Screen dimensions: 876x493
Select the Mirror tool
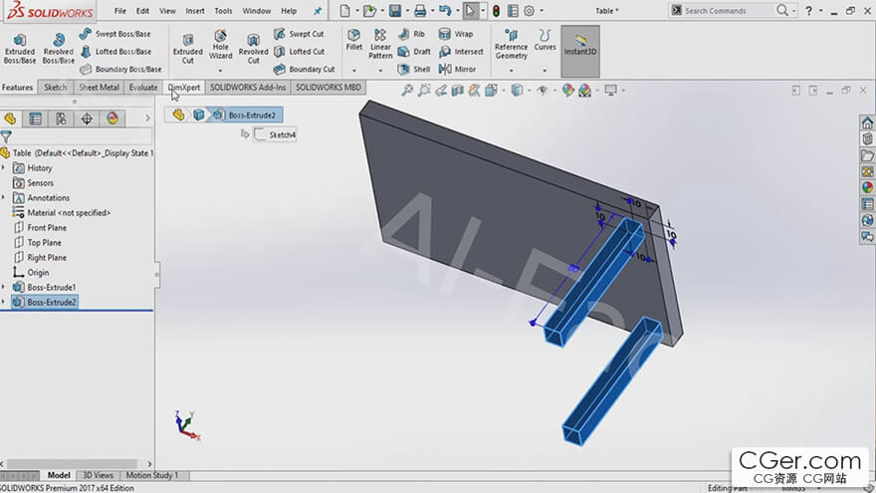[x=457, y=70]
